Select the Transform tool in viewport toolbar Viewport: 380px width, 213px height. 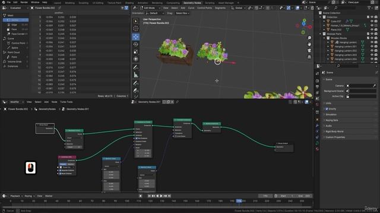click(x=136, y=59)
